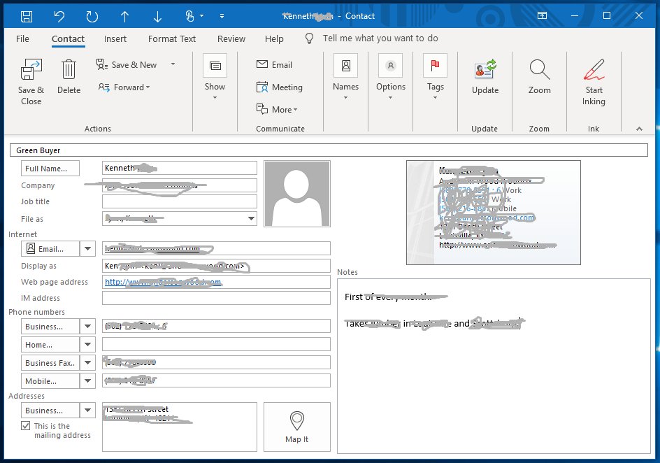Click the Update contact icon

coord(485,69)
